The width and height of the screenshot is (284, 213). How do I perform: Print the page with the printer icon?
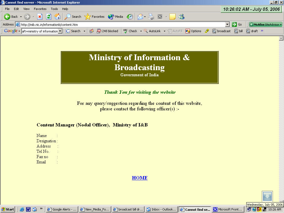(x=151, y=17)
